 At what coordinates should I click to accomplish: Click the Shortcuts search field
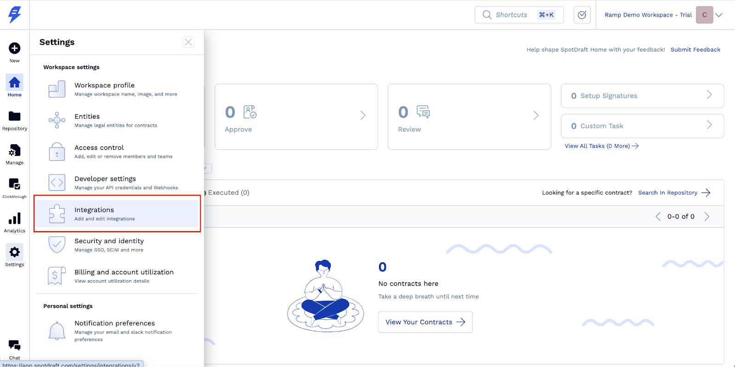point(519,15)
